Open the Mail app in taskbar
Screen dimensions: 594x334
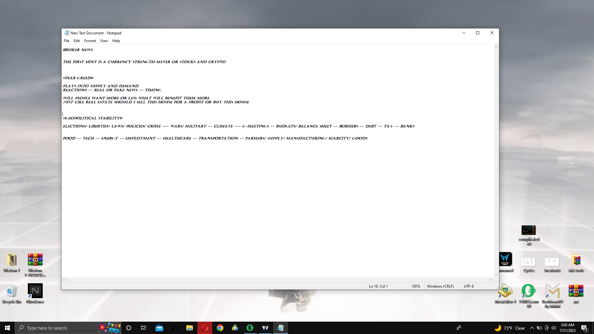point(159,328)
